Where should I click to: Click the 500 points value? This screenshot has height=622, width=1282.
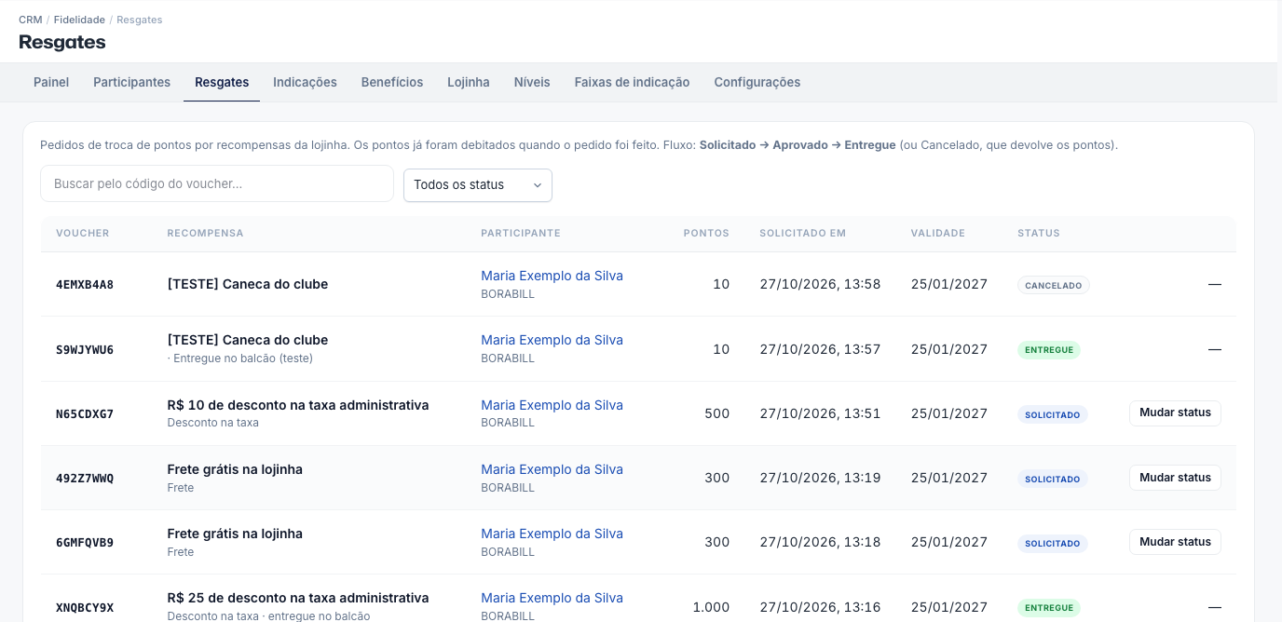tap(717, 413)
